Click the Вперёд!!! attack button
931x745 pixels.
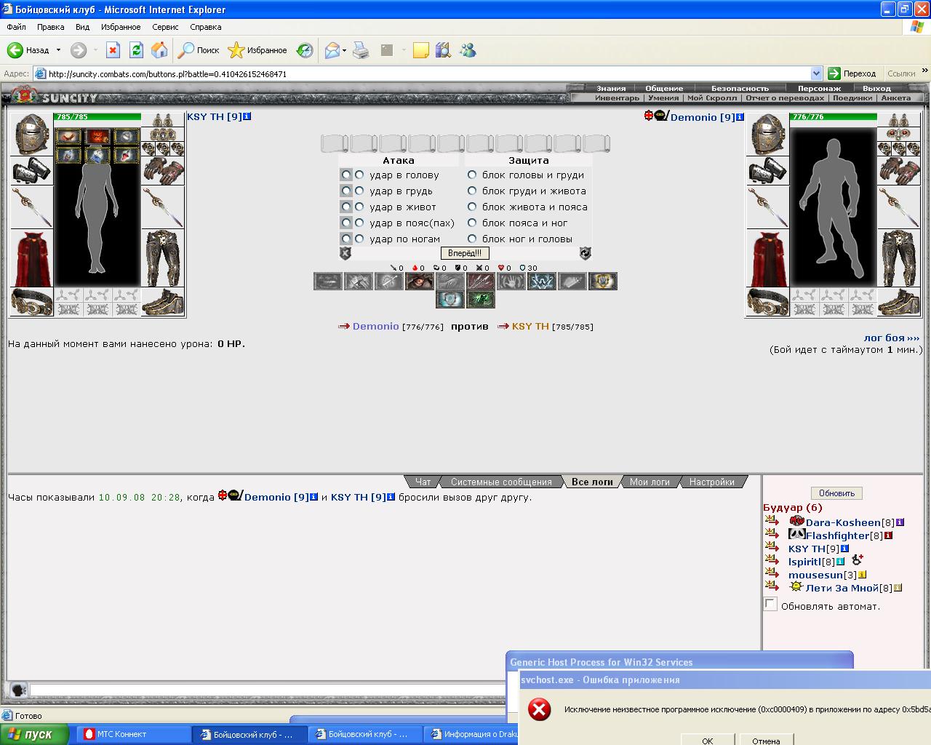pos(465,253)
